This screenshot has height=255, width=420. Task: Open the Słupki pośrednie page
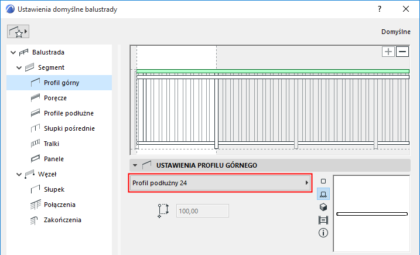tap(69, 129)
